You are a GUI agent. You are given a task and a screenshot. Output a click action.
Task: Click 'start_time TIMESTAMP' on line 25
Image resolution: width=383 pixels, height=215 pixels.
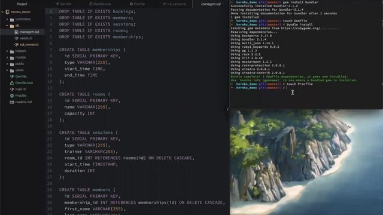(x=90, y=164)
